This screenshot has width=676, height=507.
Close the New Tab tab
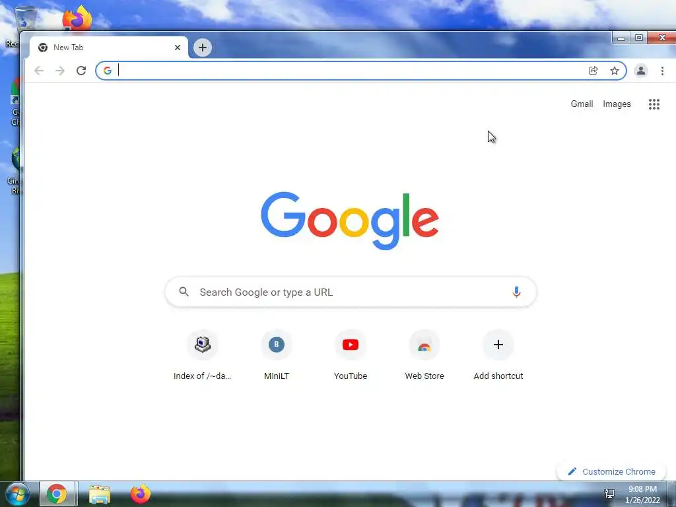click(177, 48)
